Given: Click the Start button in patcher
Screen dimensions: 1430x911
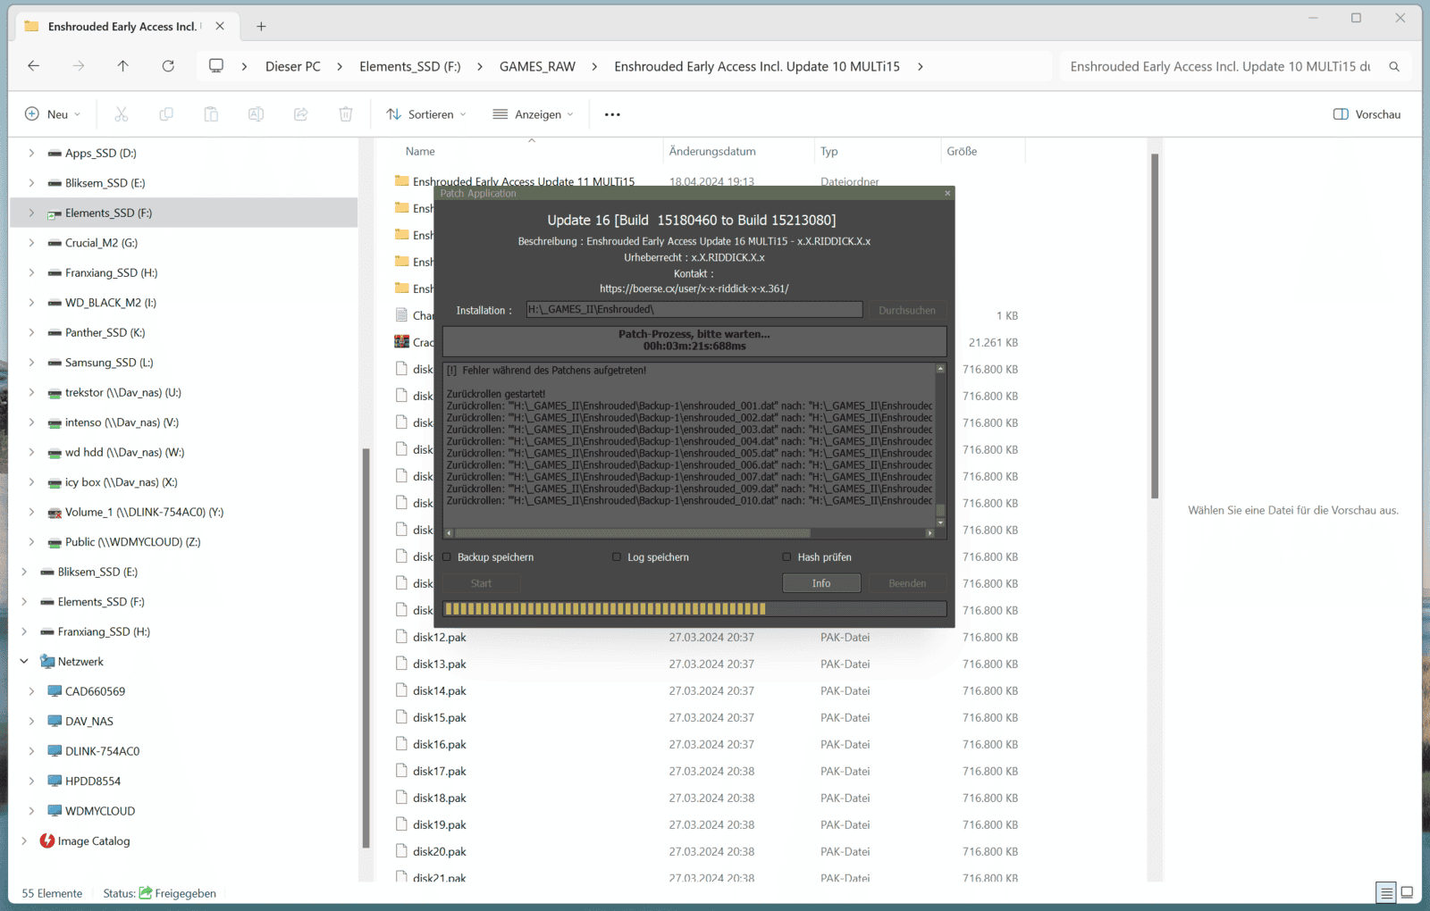Looking at the screenshot, I should (x=481, y=583).
